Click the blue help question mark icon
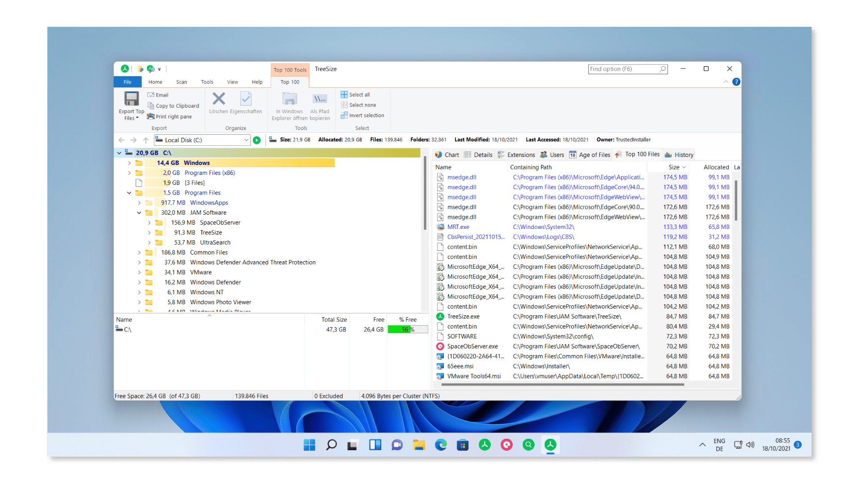859x483 pixels. [x=736, y=82]
